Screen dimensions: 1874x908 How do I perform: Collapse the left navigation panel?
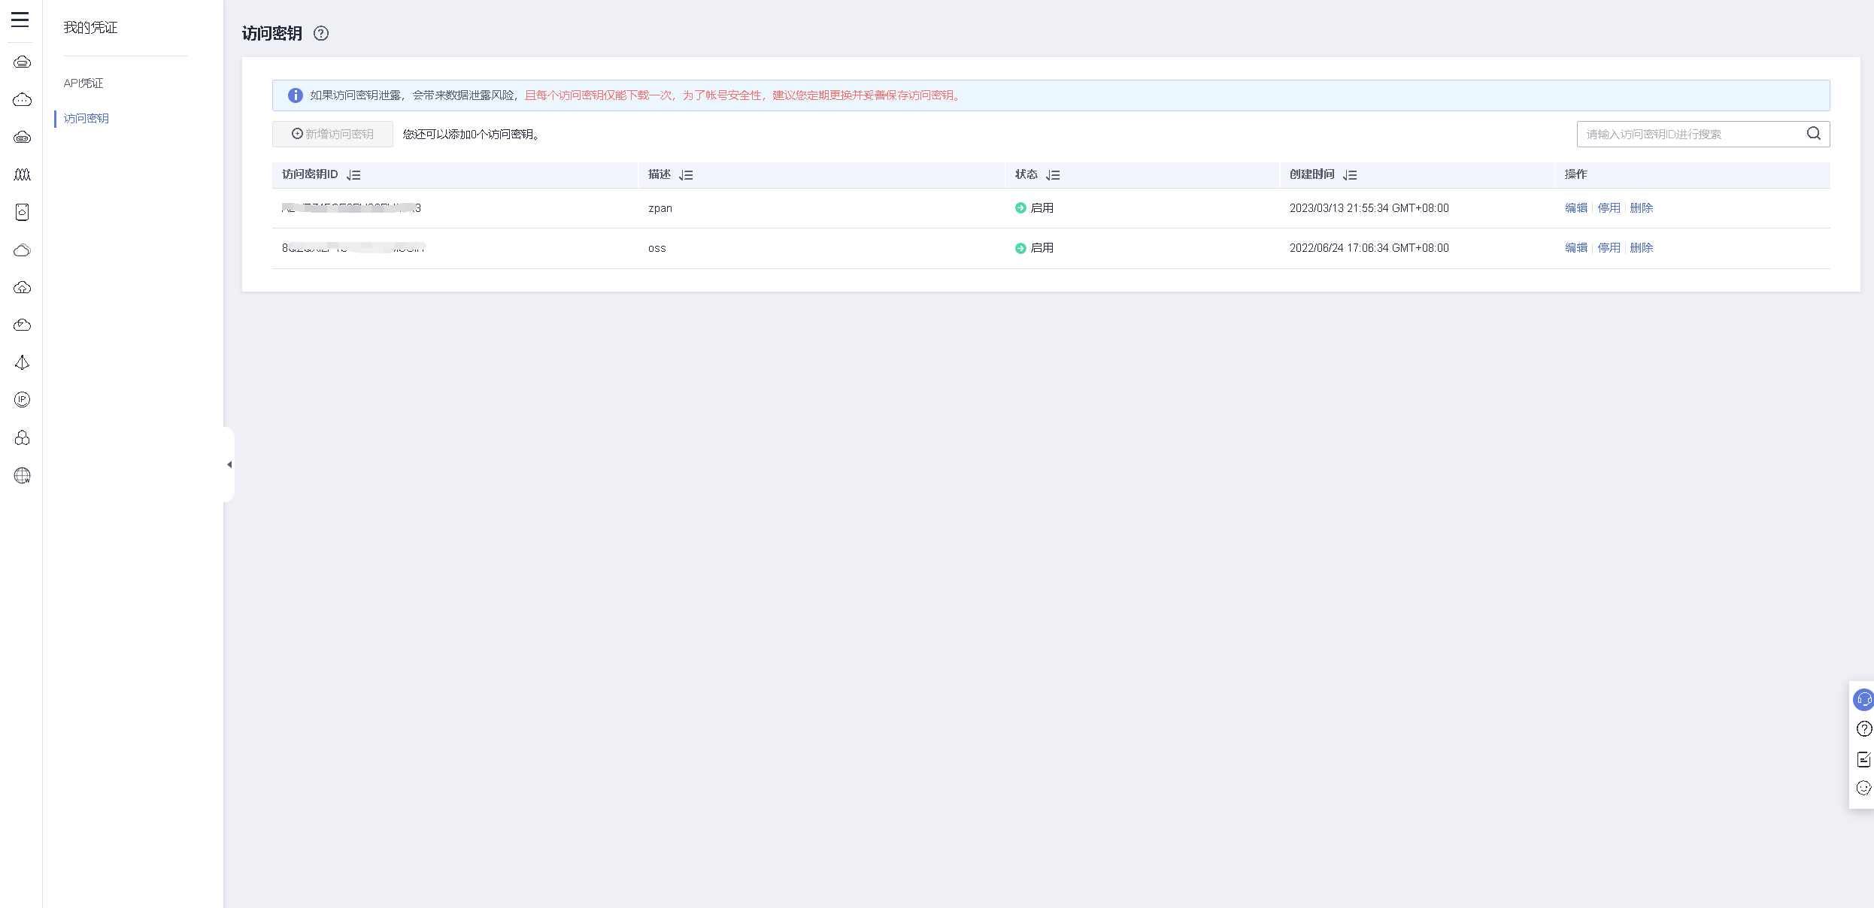click(x=229, y=465)
